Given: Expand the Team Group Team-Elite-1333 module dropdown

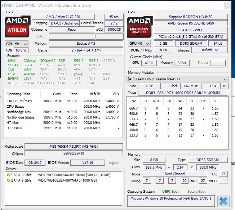Looking at the screenshot, I should (x=177, y=79).
